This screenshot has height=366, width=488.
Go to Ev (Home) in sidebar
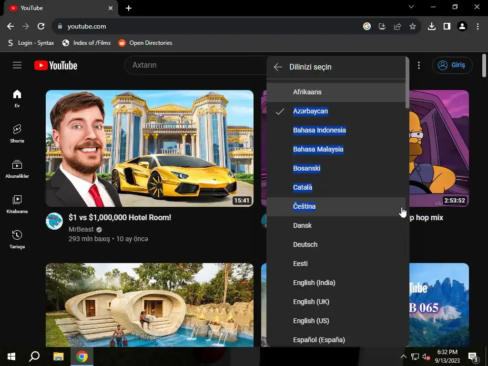pos(17,98)
